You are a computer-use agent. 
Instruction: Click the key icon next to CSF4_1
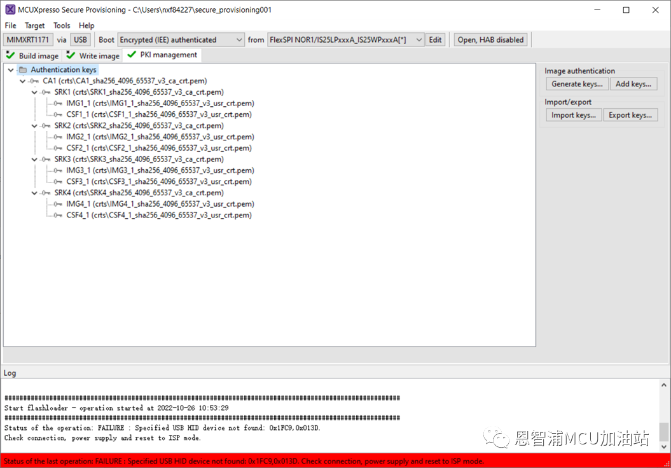[x=59, y=215]
